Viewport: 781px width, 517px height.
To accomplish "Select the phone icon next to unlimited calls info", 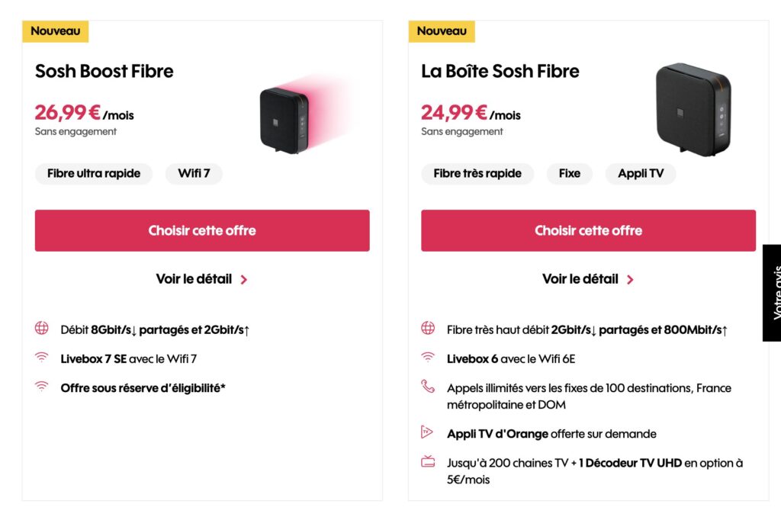I will pyautogui.click(x=427, y=388).
